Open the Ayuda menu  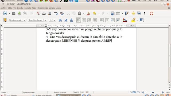[59, 8]
